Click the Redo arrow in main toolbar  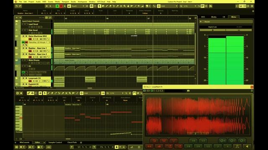point(20,6)
